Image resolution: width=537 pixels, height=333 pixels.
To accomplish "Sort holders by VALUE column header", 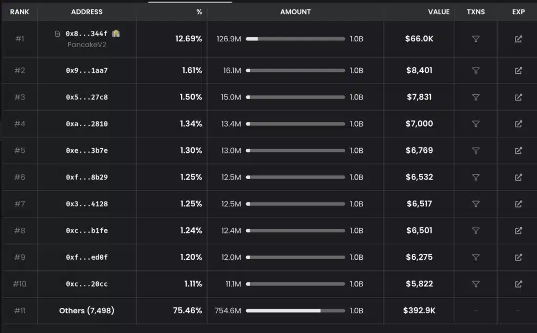I will tap(438, 12).
